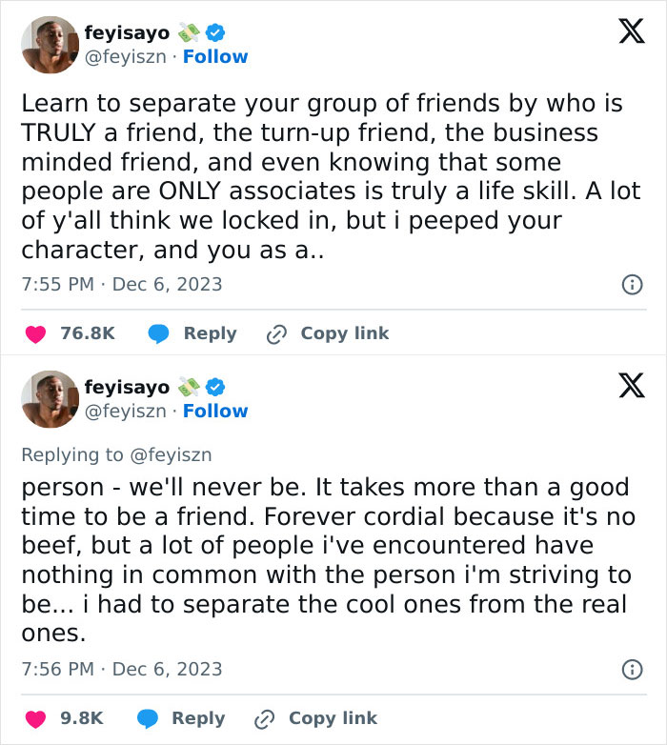Click the reply bubble icon on the second tweet

pos(147,718)
